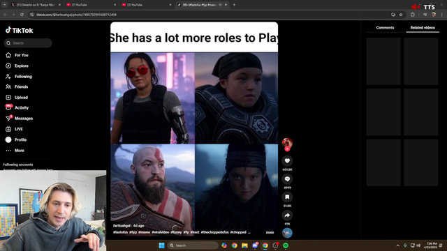The height and width of the screenshot is (251, 447).
Task: Open the TikTok logo home link
Action: pos(19,30)
